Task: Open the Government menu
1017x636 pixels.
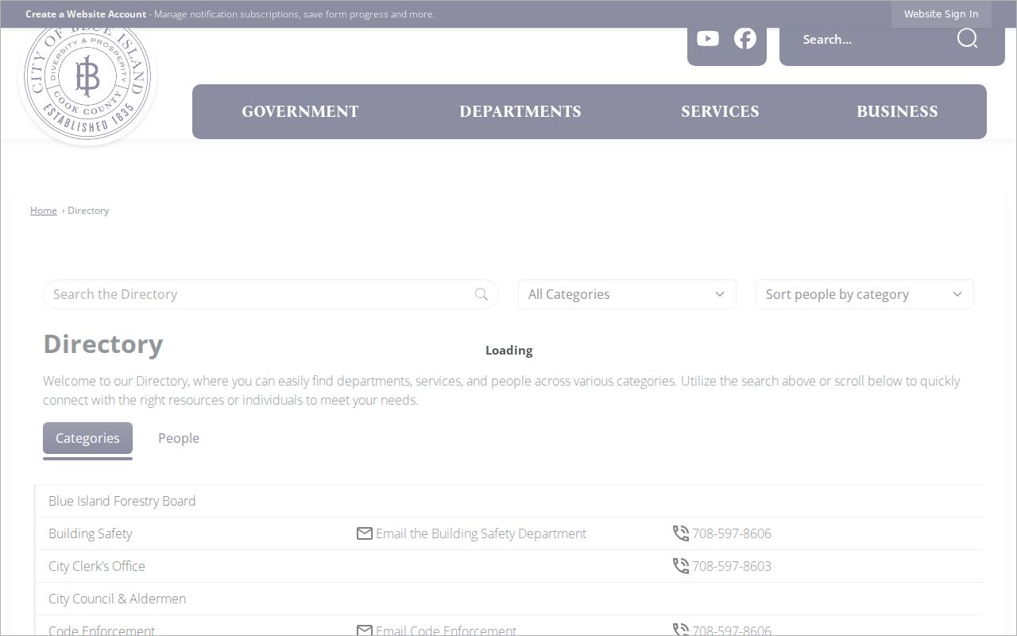Action: tap(300, 112)
